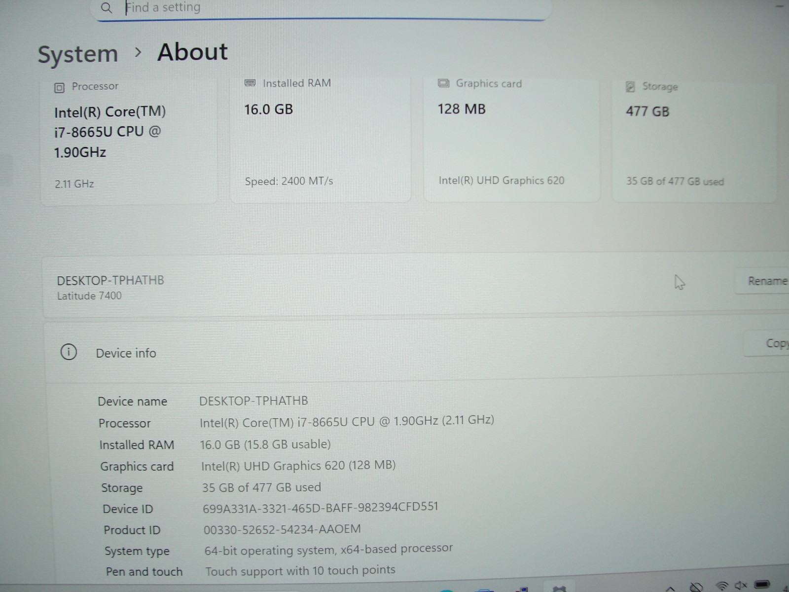Select Device ID value 699A331A-3321-465D-BAFF-982394CFD551
This screenshot has width=789, height=592.
[x=321, y=507]
